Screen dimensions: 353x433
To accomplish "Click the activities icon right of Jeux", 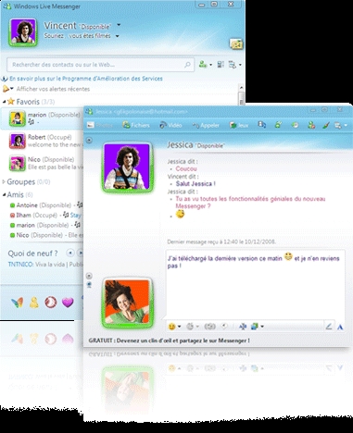I will pyautogui.click(x=262, y=125).
